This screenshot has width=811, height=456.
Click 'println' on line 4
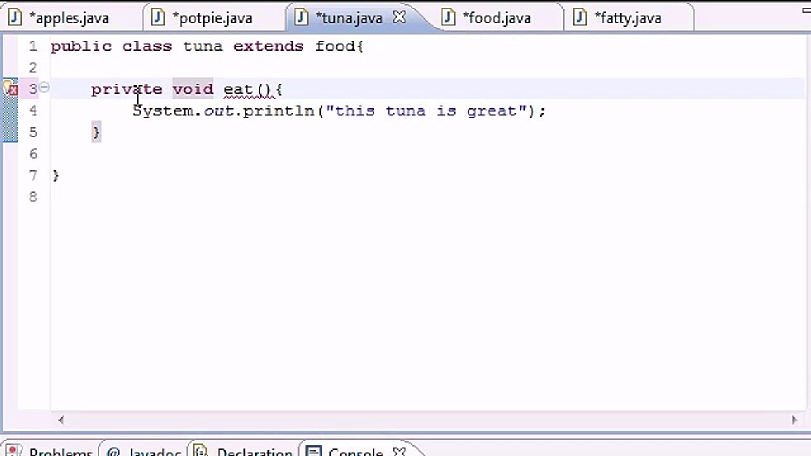[x=278, y=111]
